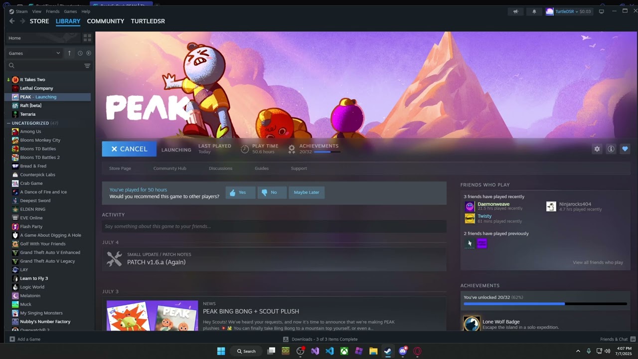The width and height of the screenshot is (638, 359).
Task: Go back with the left arrow
Action: (x=11, y=21)
